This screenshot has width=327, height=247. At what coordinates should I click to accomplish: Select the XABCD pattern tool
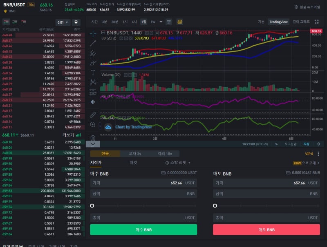point(93,82)
